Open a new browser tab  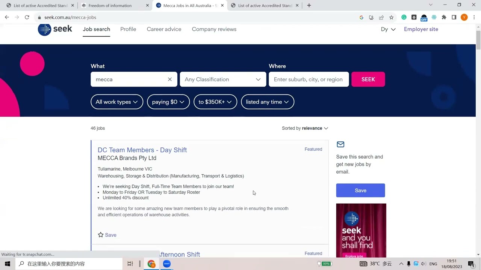(x=309, y=5)
